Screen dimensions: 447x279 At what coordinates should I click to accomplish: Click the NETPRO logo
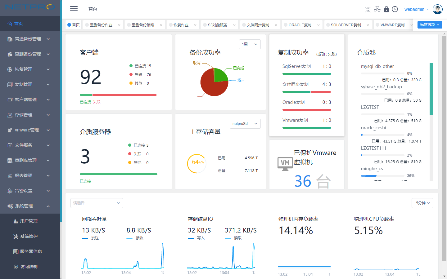pos(30,7)
